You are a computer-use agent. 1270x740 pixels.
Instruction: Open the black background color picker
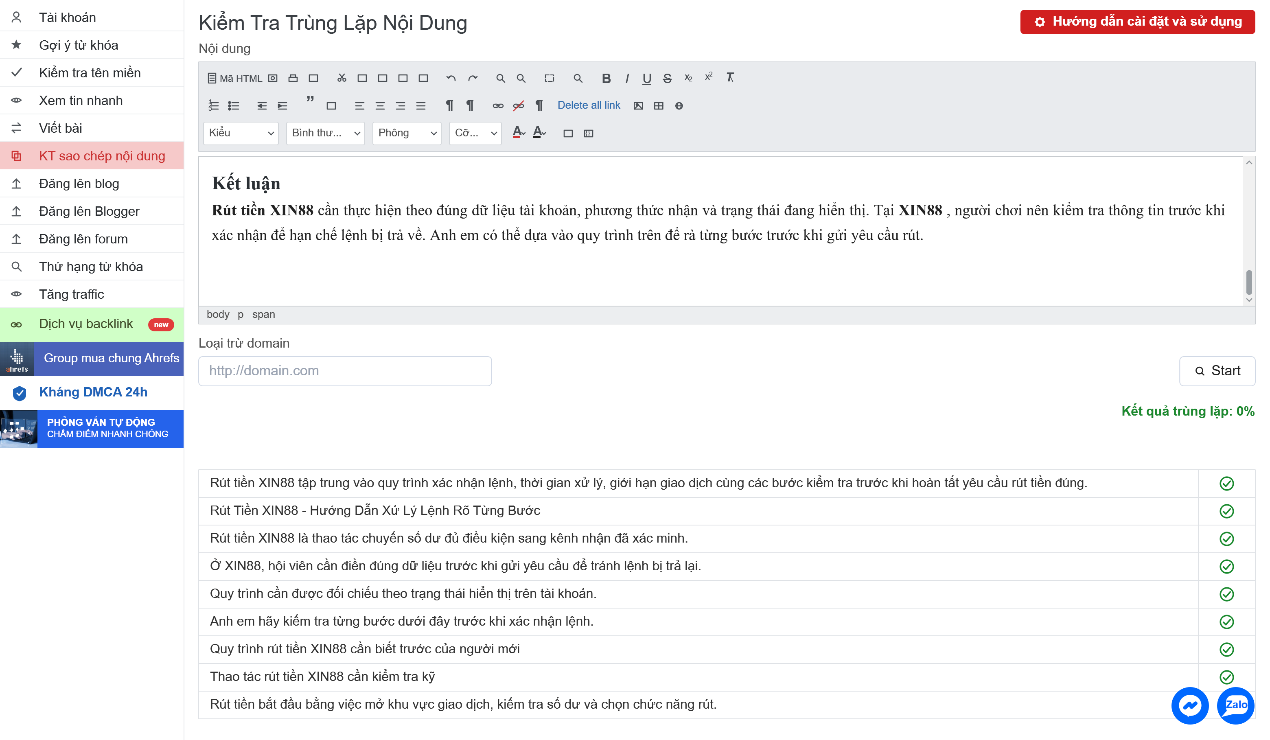click(539, 133)
